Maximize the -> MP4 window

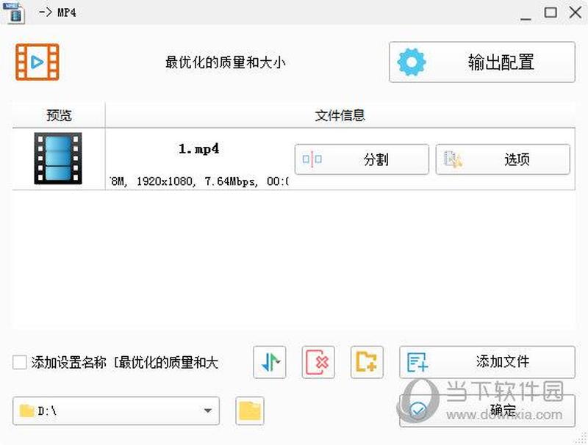[551, 12]
